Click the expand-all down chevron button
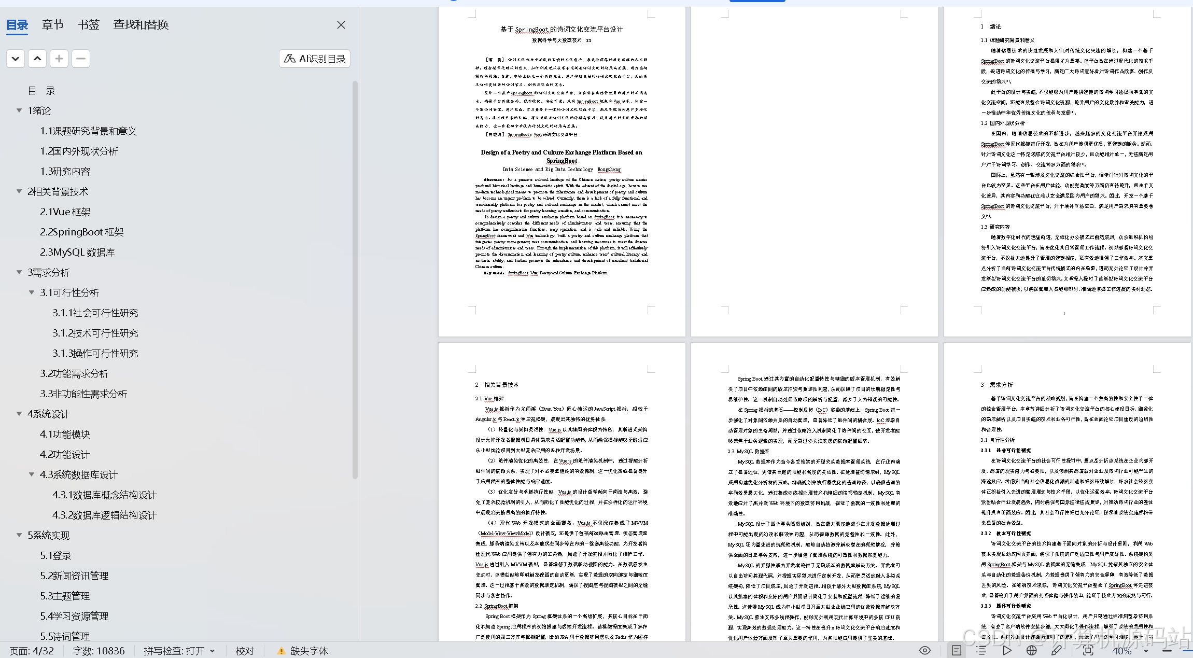1193x658 pixels. click(x=16, y=59)
